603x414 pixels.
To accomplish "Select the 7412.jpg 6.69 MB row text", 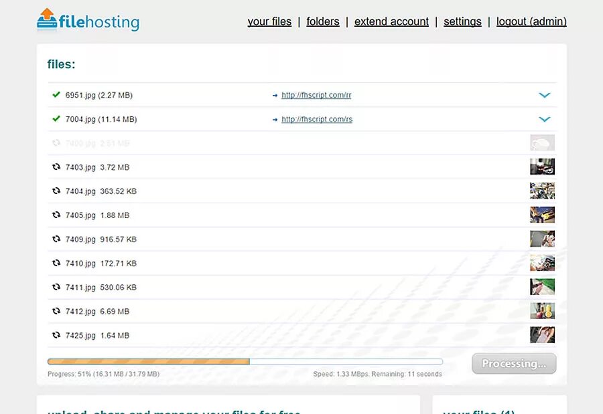I will (x=97, y=312).
